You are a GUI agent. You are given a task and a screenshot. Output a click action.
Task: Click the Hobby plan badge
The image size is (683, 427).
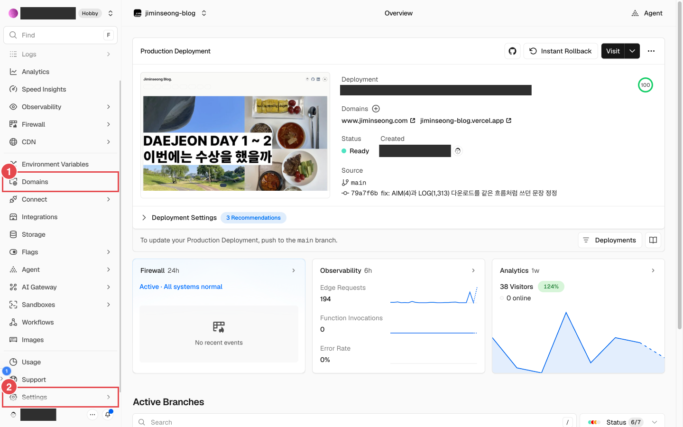[90, 13]
